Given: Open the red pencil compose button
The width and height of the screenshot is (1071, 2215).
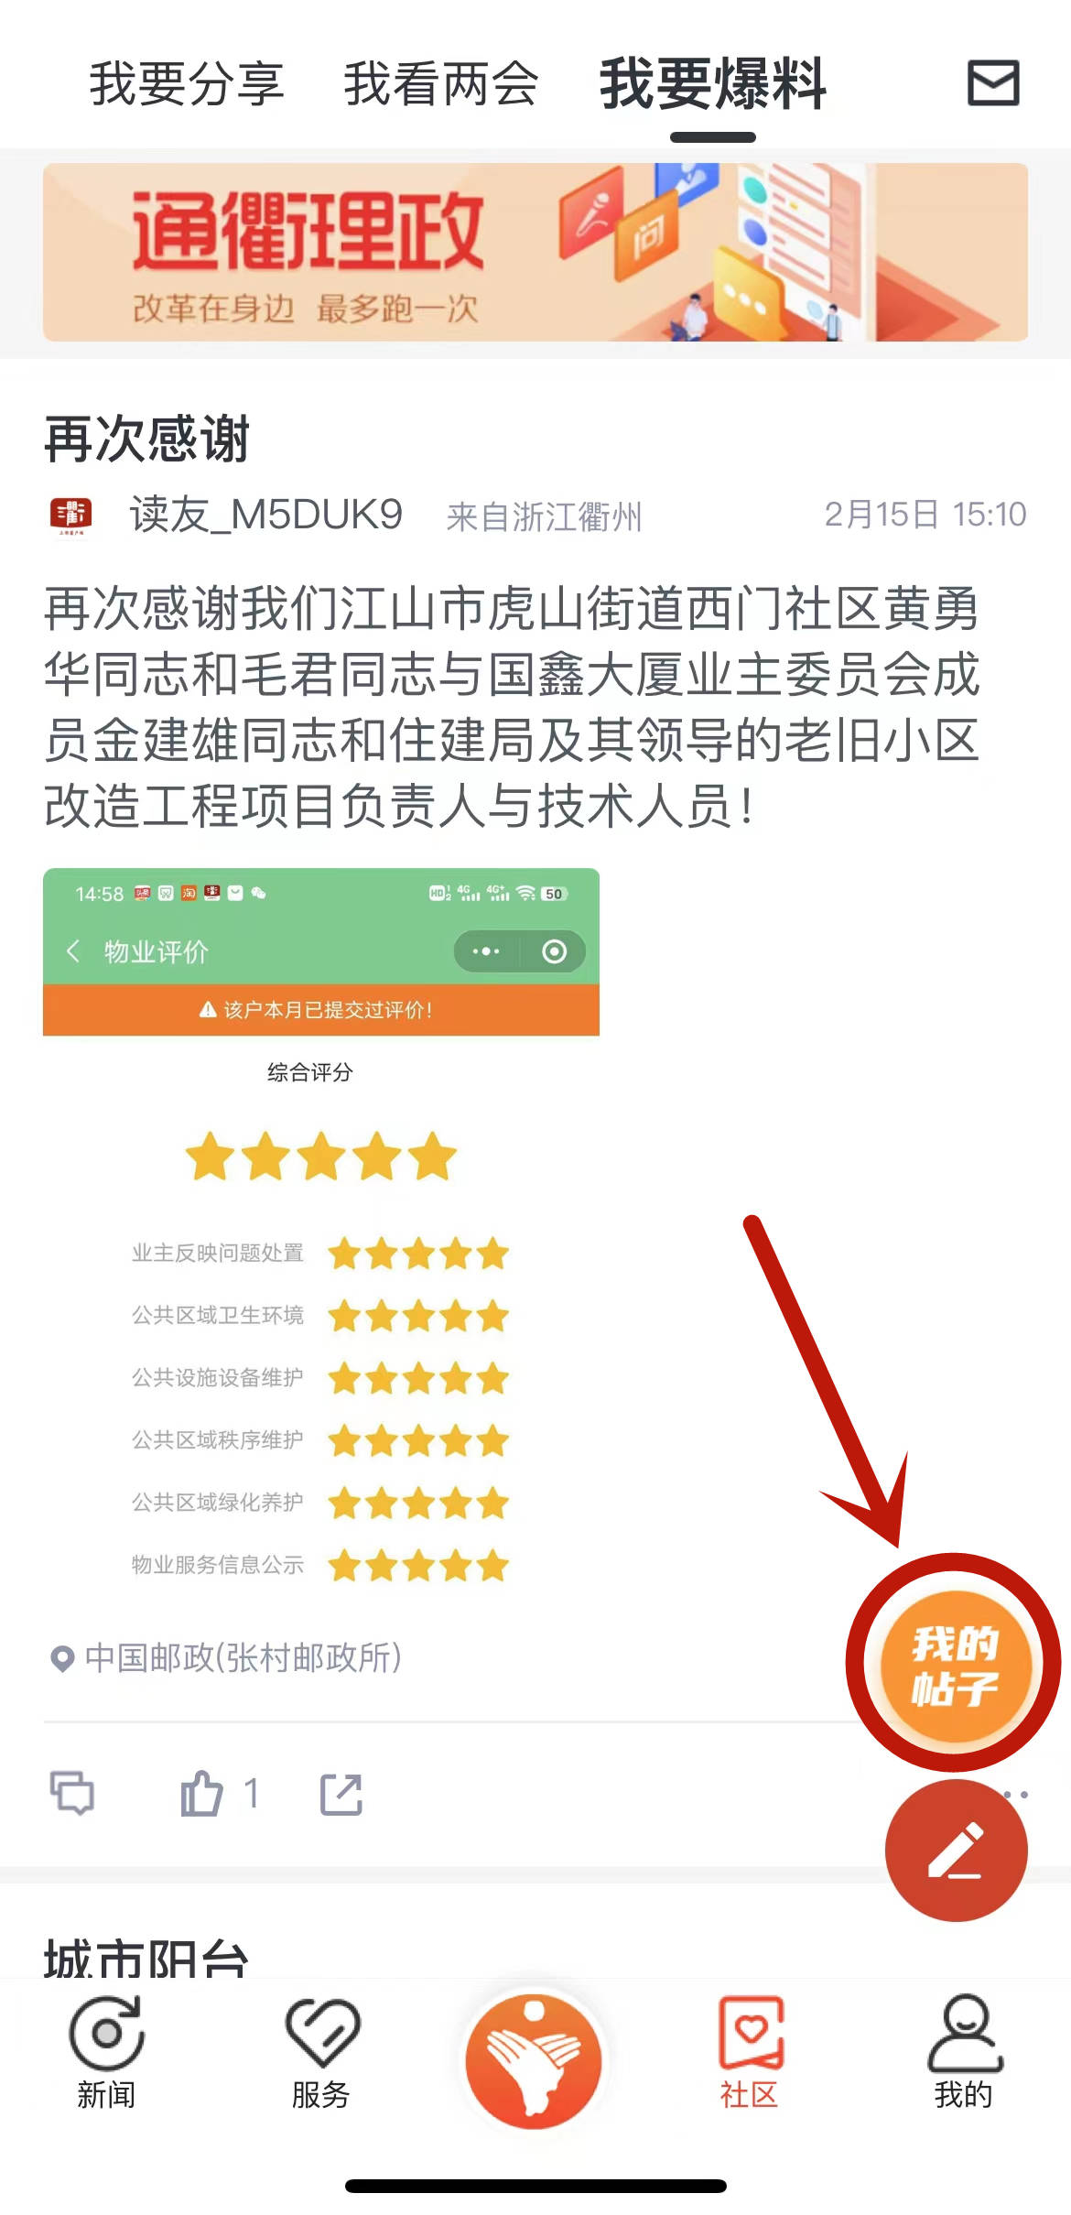Looking at the screenshot, I should (x=956, y=1851).
